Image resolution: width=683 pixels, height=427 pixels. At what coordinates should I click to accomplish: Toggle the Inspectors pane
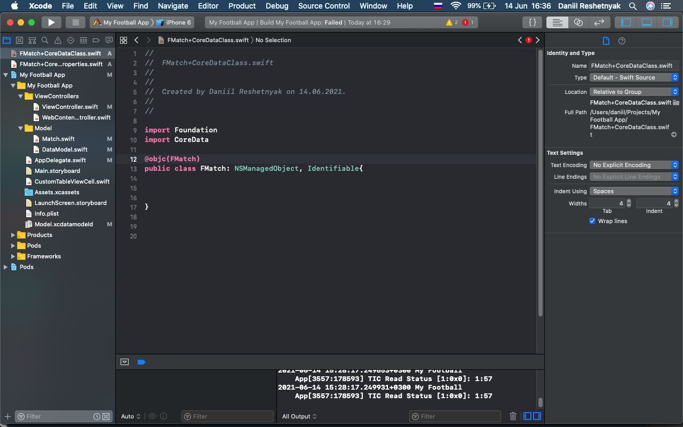point(668,22)
